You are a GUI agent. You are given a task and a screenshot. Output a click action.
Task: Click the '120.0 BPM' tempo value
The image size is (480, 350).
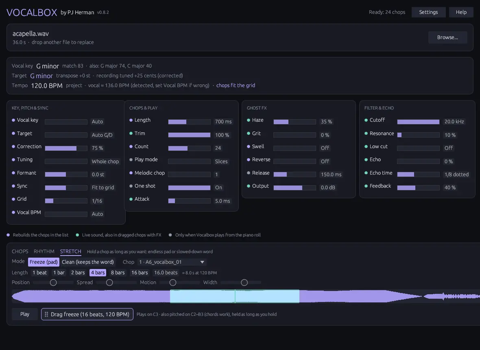coord(47,86)
